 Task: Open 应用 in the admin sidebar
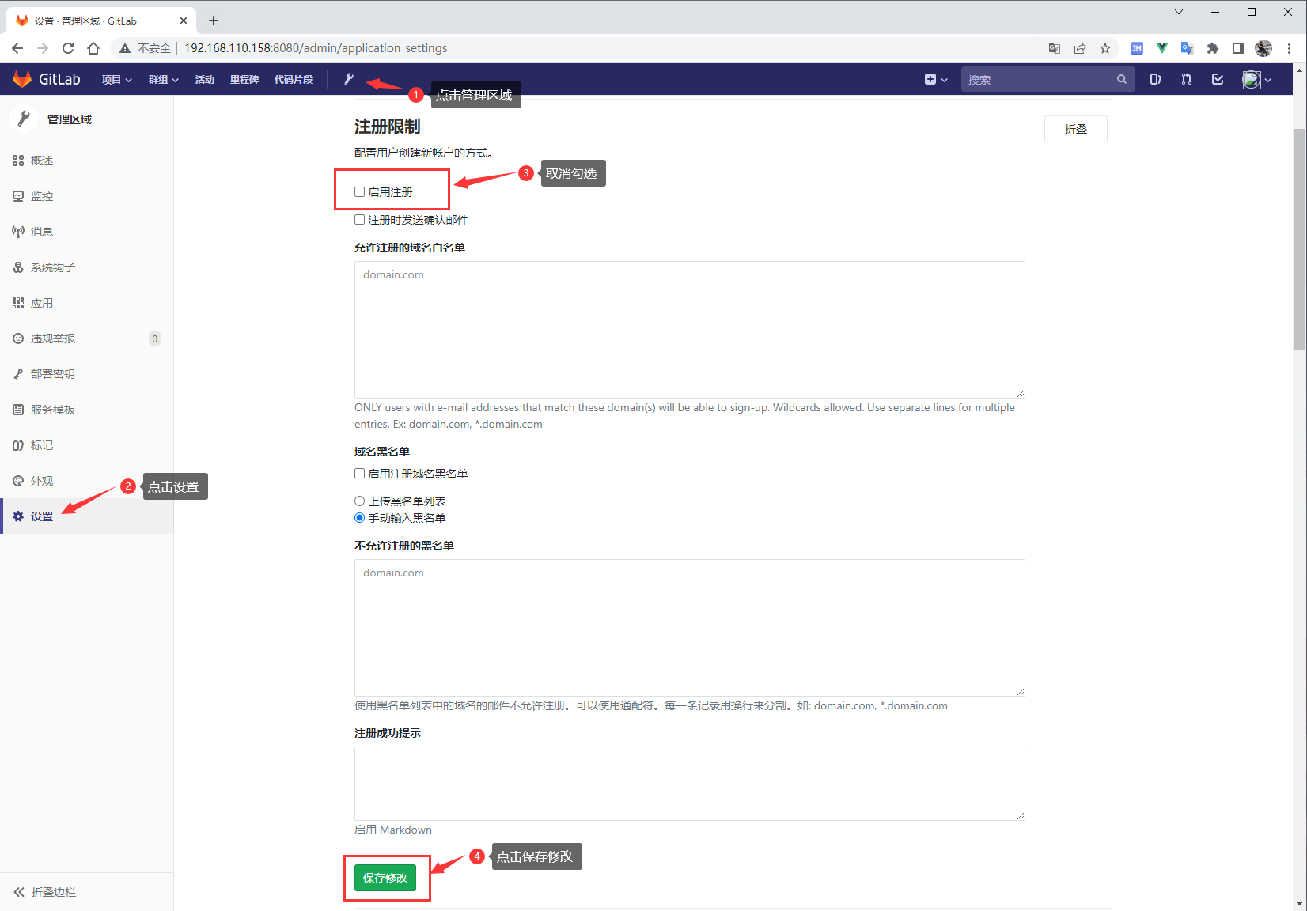tap(87, 303)
